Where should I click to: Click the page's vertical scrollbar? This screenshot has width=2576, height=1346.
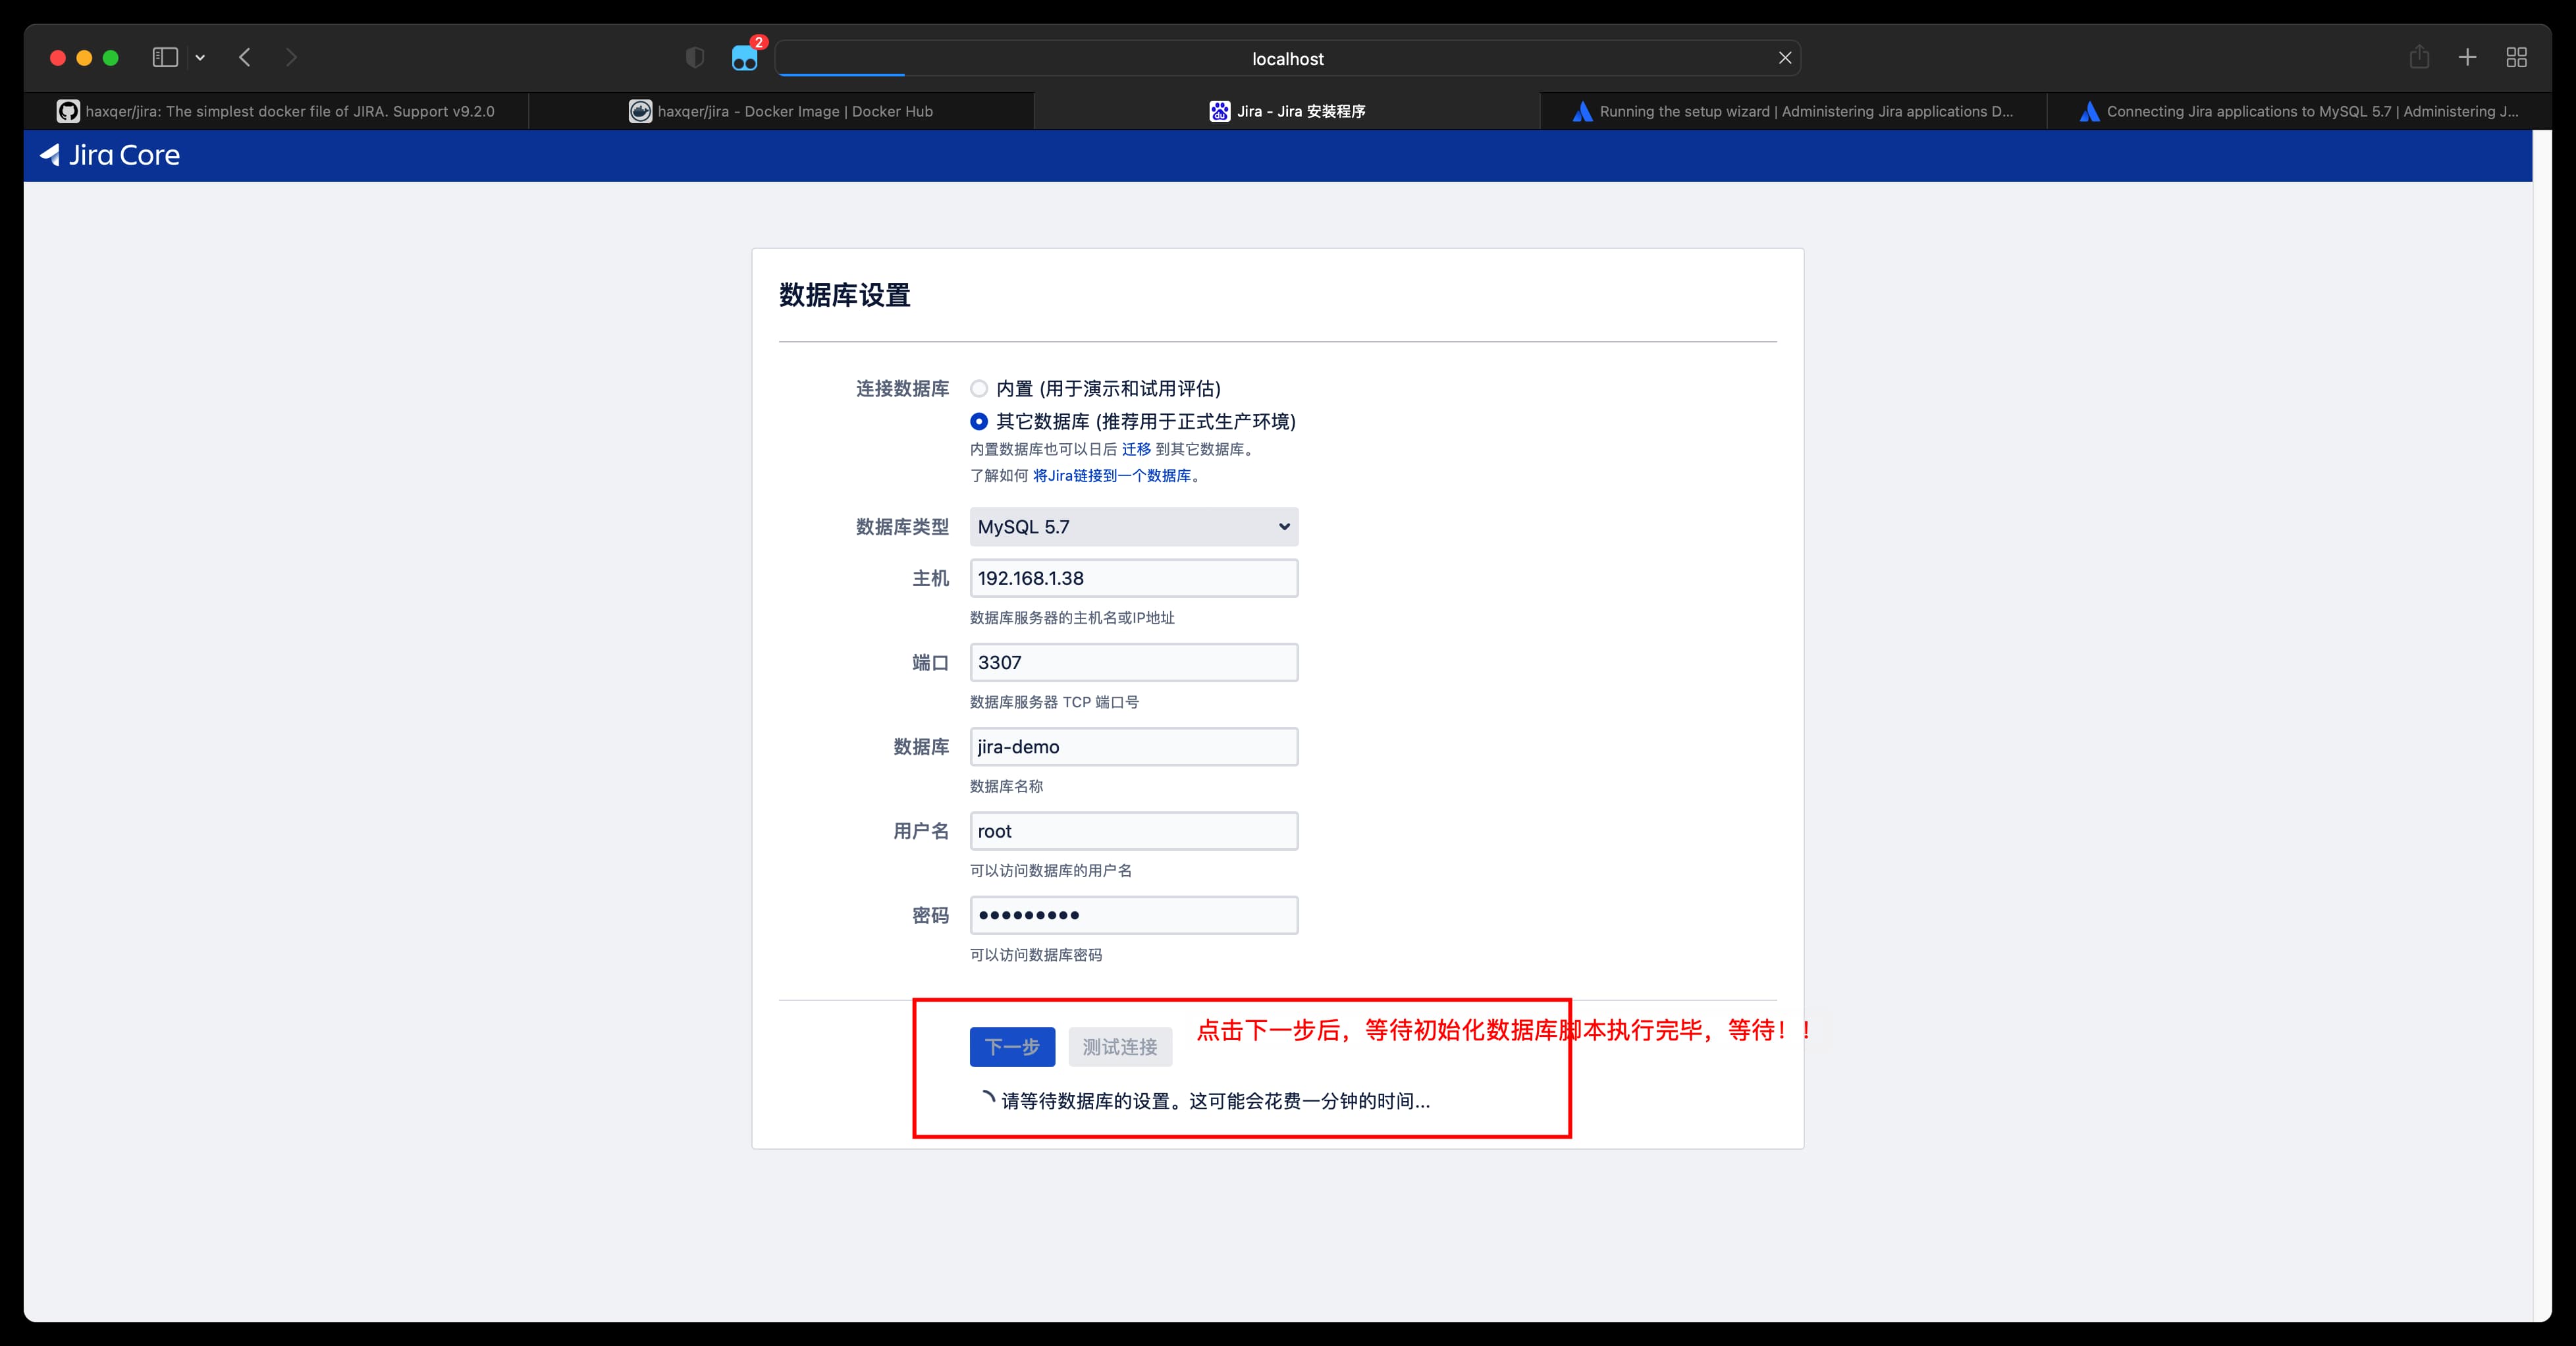(x=2542, y=725)
